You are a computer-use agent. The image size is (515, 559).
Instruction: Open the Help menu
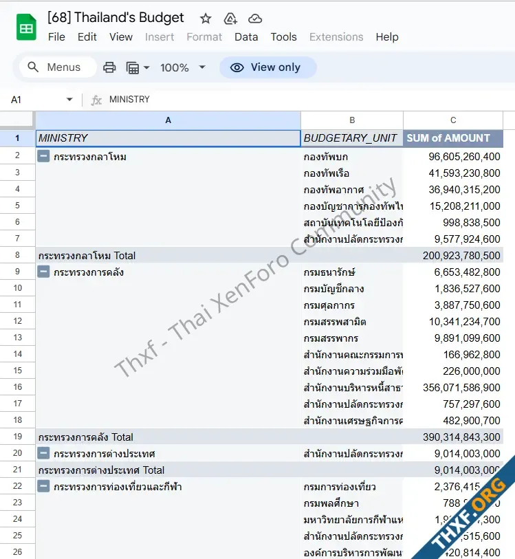click(x=387, y=37)
